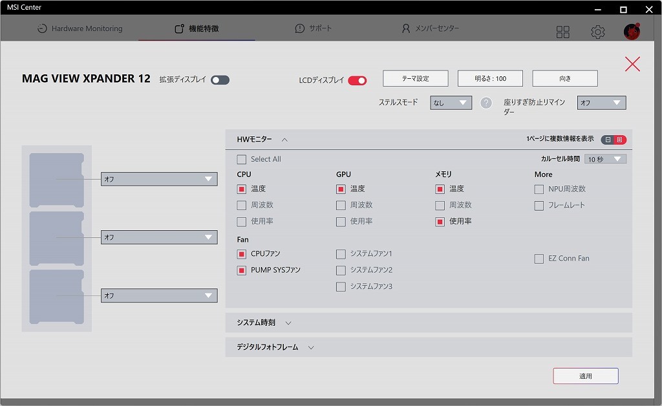Maximize the MSI Center window
Screen dimensions: 662x406
click(x=623, y=9)
